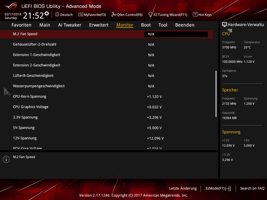
Task: Open Search on FAQ link
Action: pyautogui.click(x=252, y=188)
